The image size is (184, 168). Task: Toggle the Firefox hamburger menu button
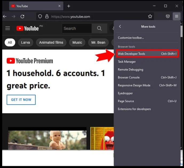pos(177,16)
